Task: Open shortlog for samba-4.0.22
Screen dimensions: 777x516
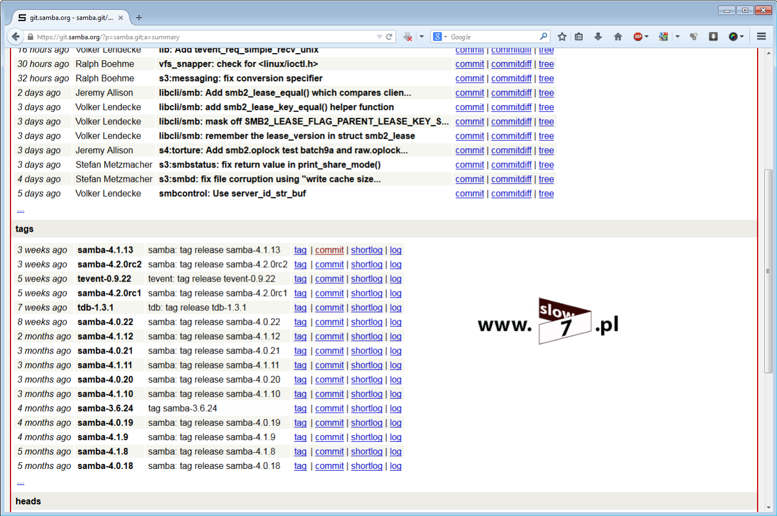Action: point(366,322)
